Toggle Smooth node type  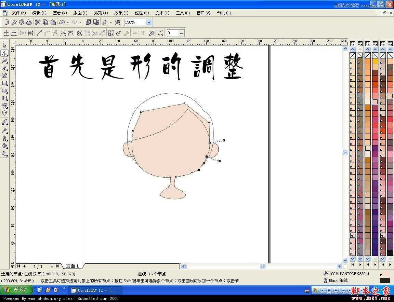(63, 33)
